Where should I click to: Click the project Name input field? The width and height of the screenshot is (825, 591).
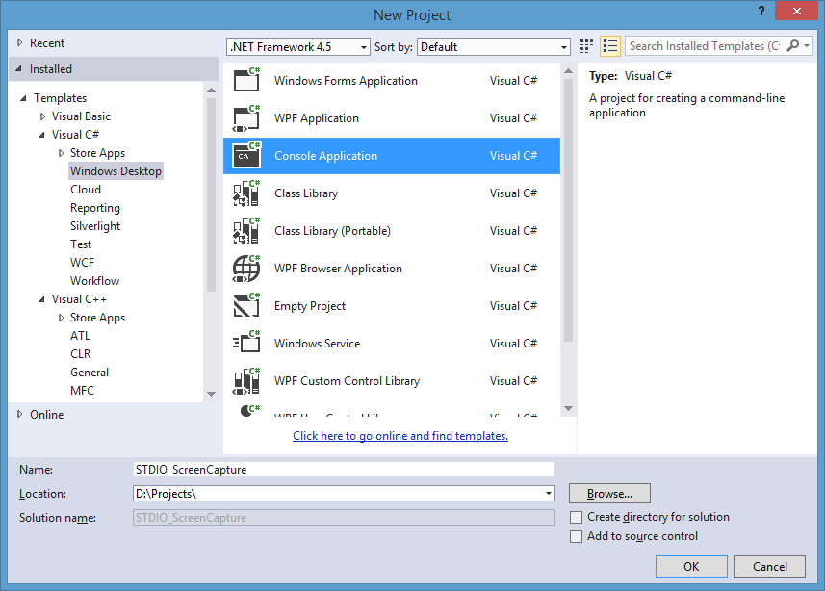pos(344,470)
